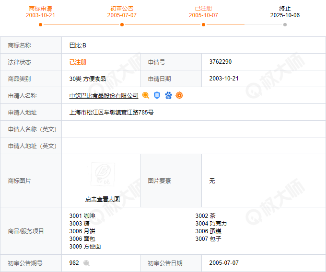326x272 pixels.
Task: Click the 申请日期 field label
Action: [160, 79]
